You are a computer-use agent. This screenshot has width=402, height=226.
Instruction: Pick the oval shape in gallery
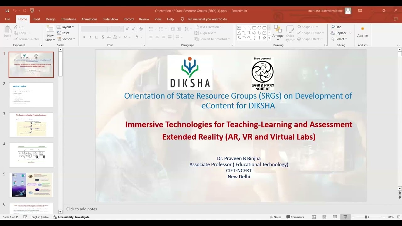click(259, 28)
